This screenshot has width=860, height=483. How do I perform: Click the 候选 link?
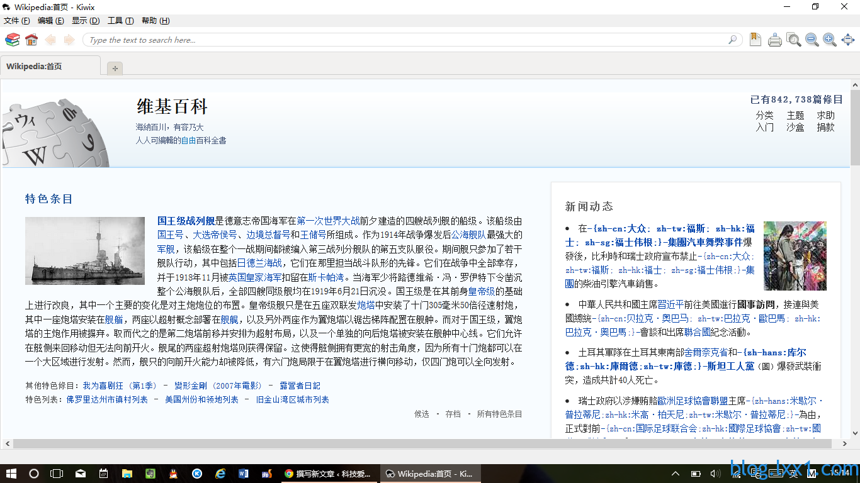point(421,414)
